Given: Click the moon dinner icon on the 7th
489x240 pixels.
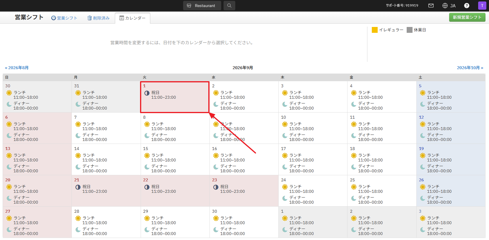Looking at the screenshot, I should (78, 135).
